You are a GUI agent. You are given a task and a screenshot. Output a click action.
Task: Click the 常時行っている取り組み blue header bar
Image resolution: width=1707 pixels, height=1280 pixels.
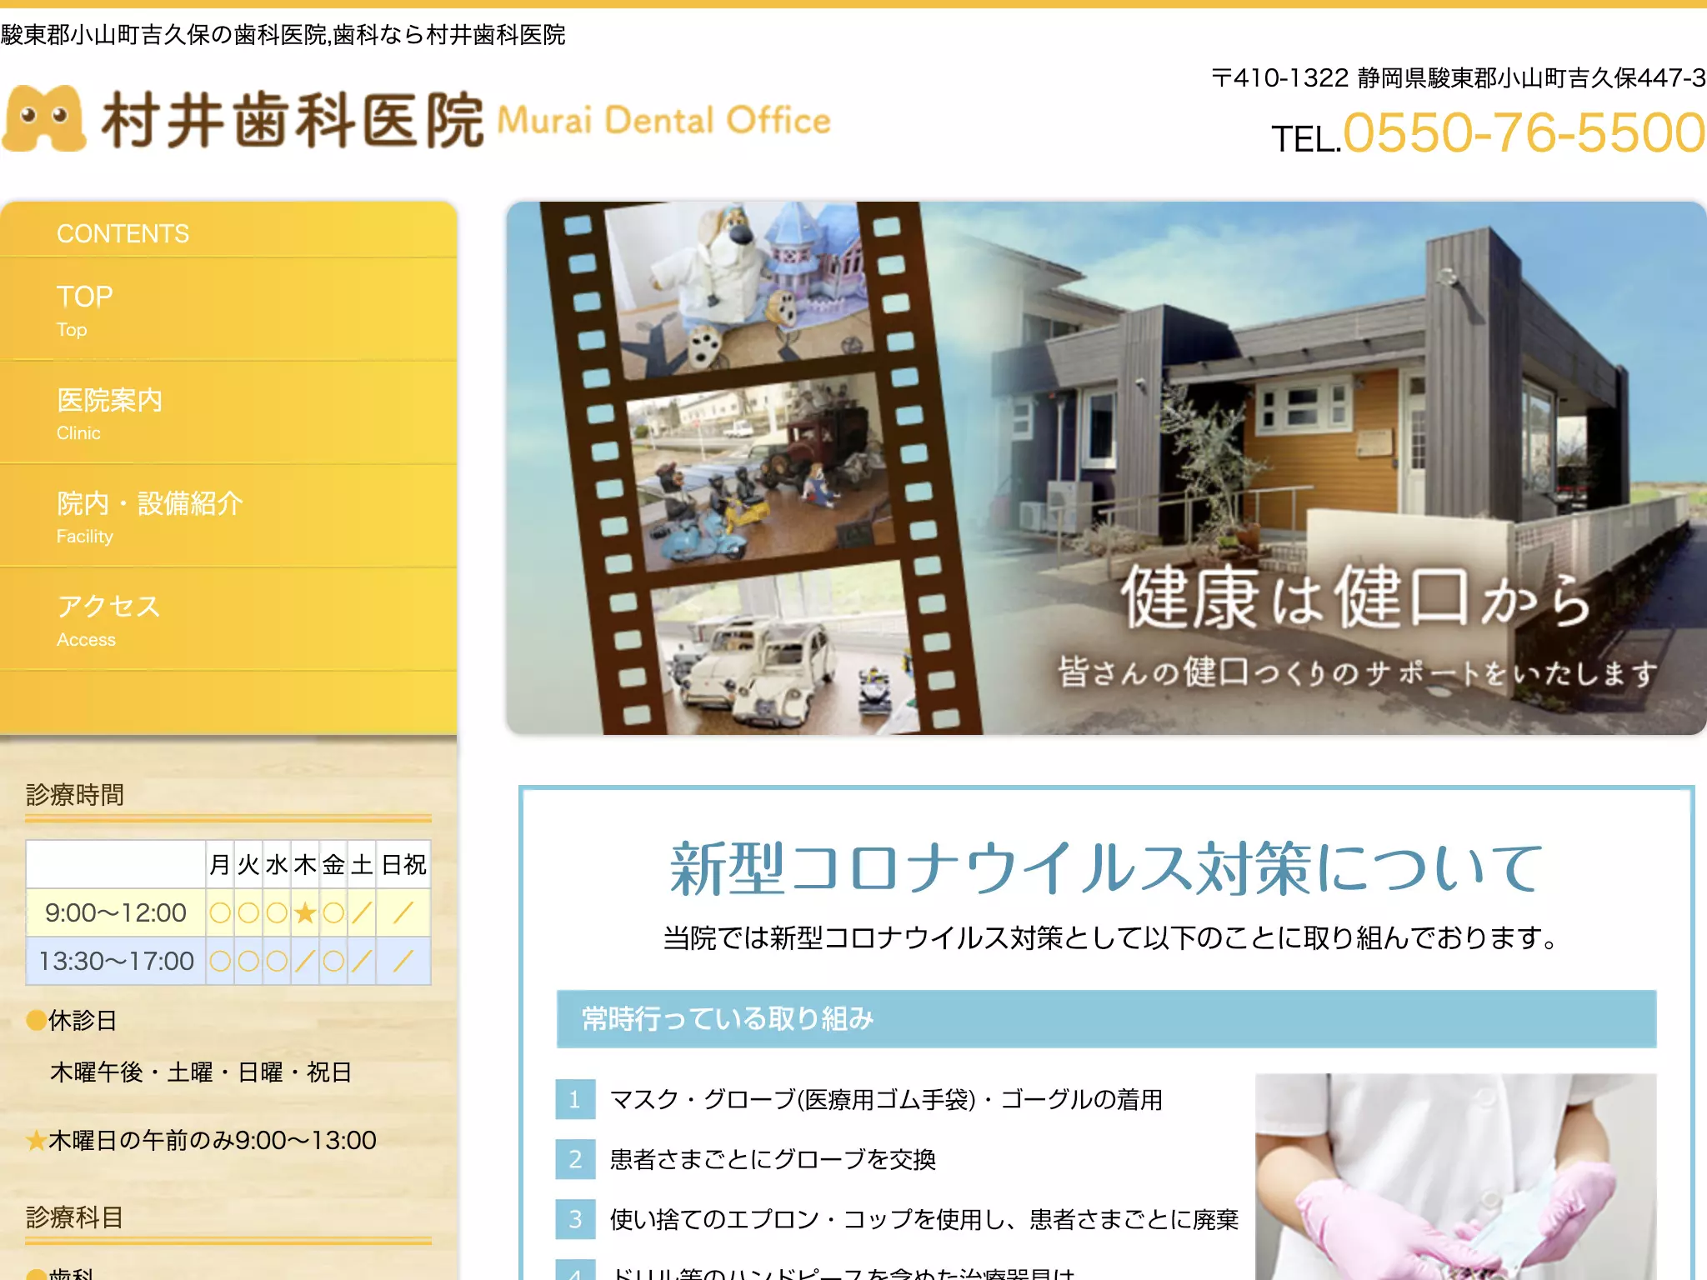[1106, 1018]
